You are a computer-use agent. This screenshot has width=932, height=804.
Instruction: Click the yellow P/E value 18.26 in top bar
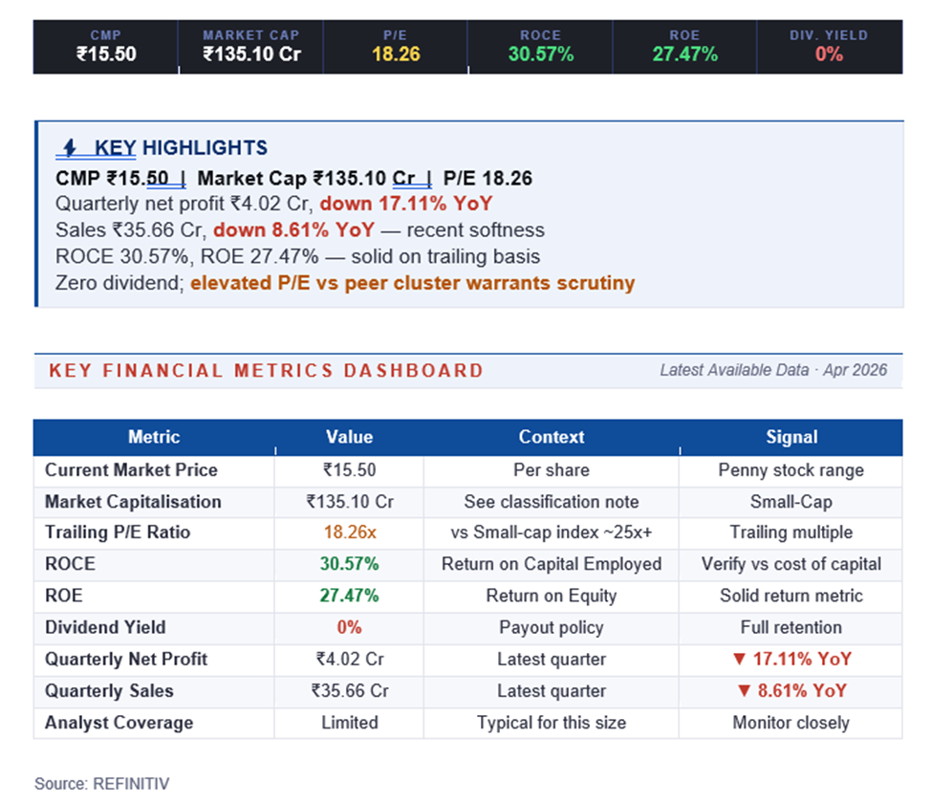pos(396,54)
